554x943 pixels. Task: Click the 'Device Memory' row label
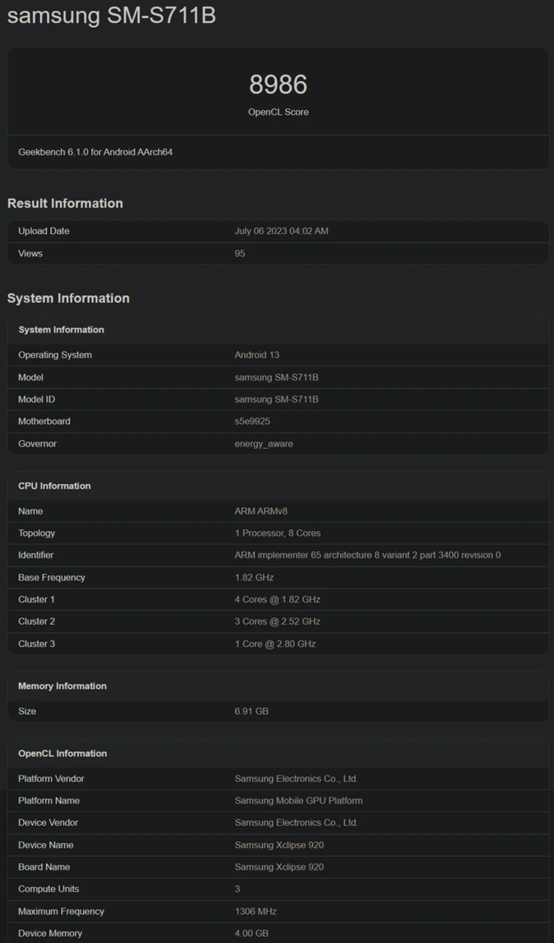(x=50, y=933)
